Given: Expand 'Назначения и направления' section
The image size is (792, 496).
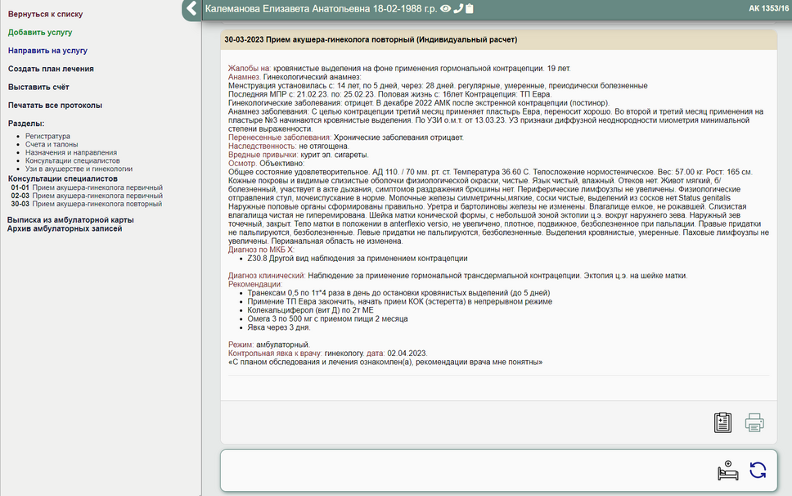Looking at the screenshot, I should 70,152.
